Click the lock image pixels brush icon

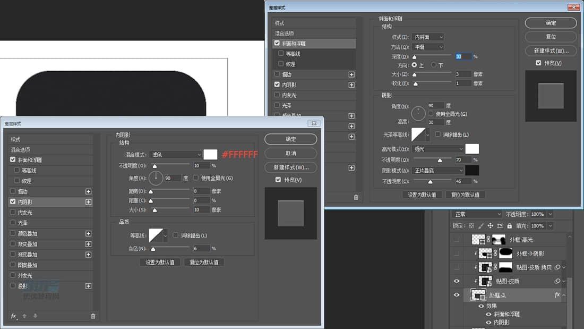481,226
